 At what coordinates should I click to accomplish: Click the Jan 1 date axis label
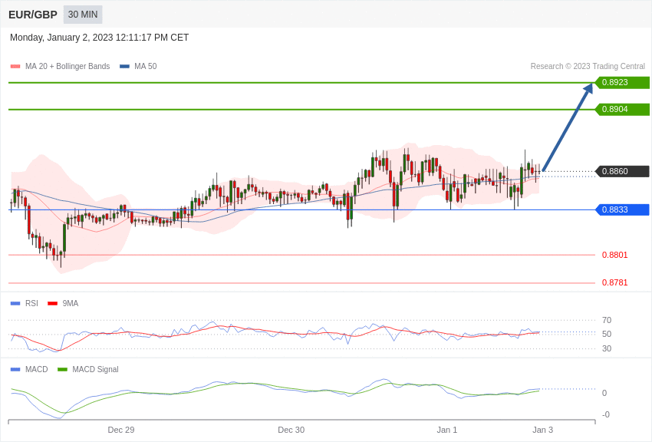point(447,430)
